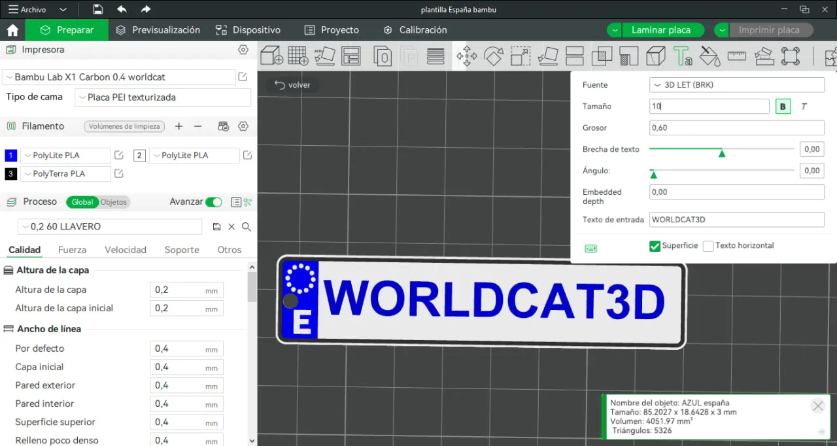Viewport: 837px width, 446px height.
Task: Go to the Home screen icon
Action: point(12,30)
